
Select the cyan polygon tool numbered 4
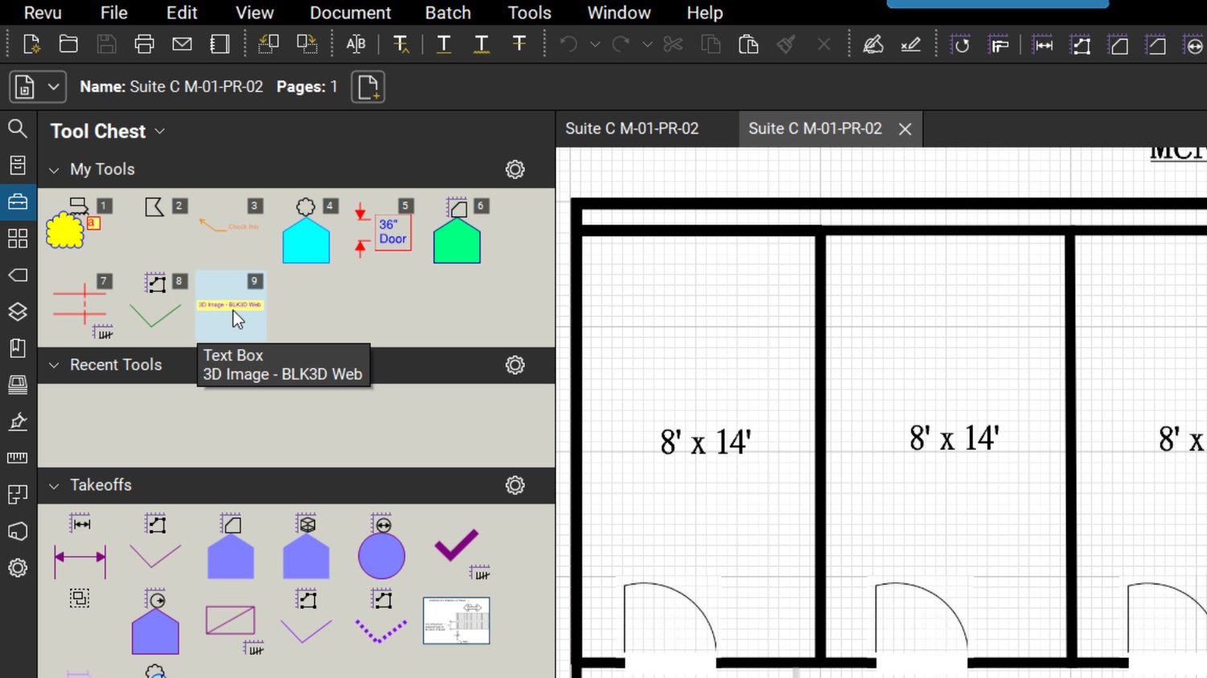[x=306, y=239]
